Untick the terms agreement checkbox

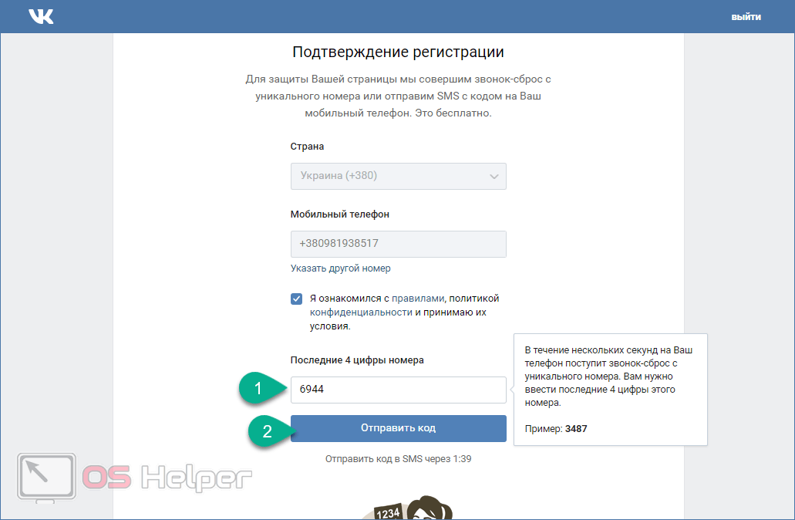point(297,299)
